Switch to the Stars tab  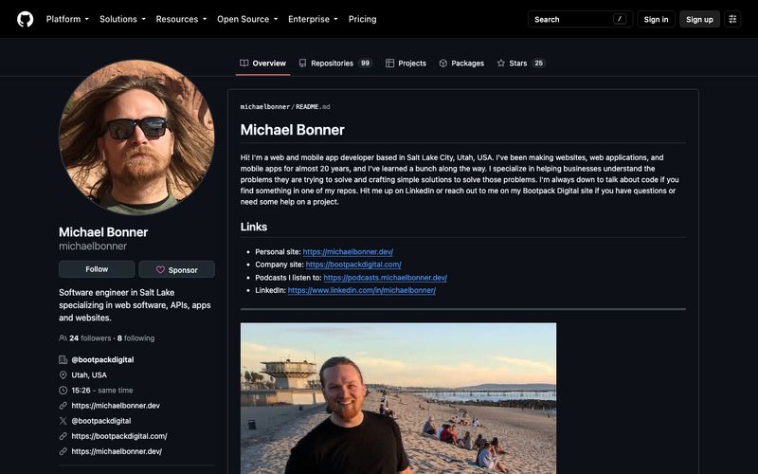(x=521, y=64)
